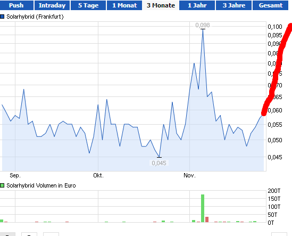This screenshot has width=292, height=236.
Task: Click the tall red volume bar
Action: point(207,219)
